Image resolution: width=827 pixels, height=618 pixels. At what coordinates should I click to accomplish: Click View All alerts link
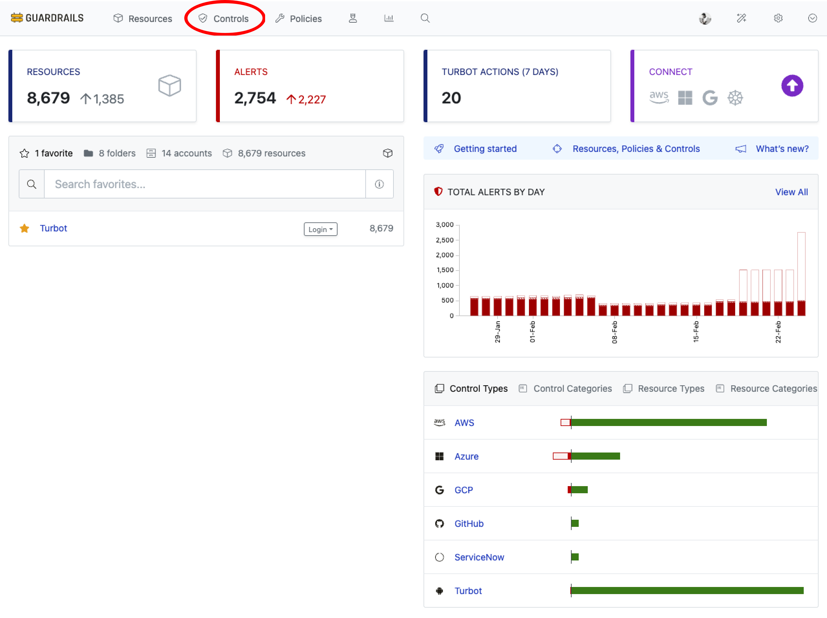791,192
